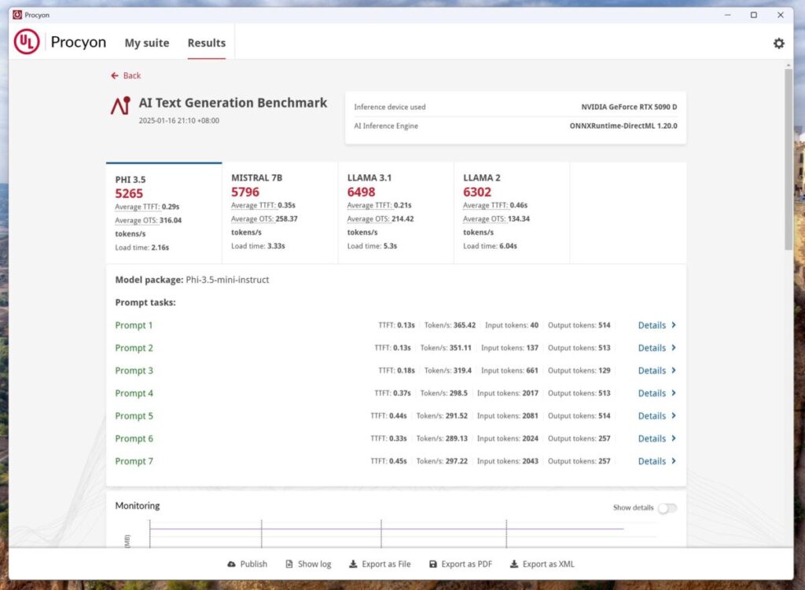Click Token/s 365.42 value for Prompt 1
This screenshot has width=805, height=590.
[464, 325]
